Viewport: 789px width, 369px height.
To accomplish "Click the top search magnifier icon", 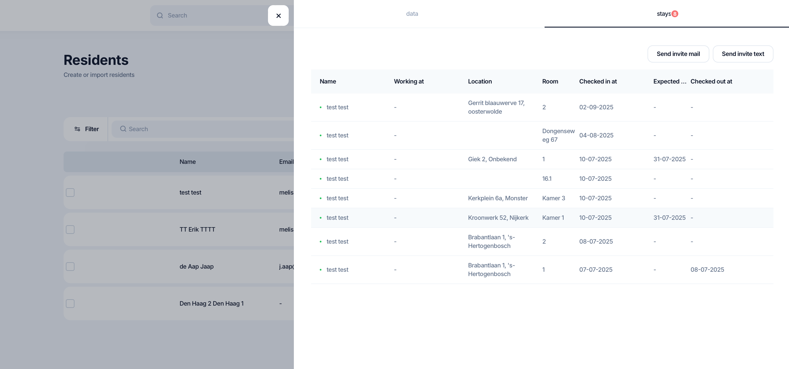I will (x=160, y=15).
